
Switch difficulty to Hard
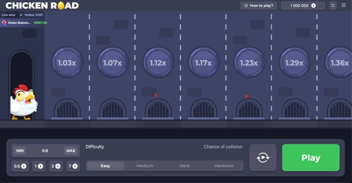(x=184, y=166)
